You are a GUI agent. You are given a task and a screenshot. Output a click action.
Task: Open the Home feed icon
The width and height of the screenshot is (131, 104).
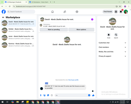tap(52, 12)
